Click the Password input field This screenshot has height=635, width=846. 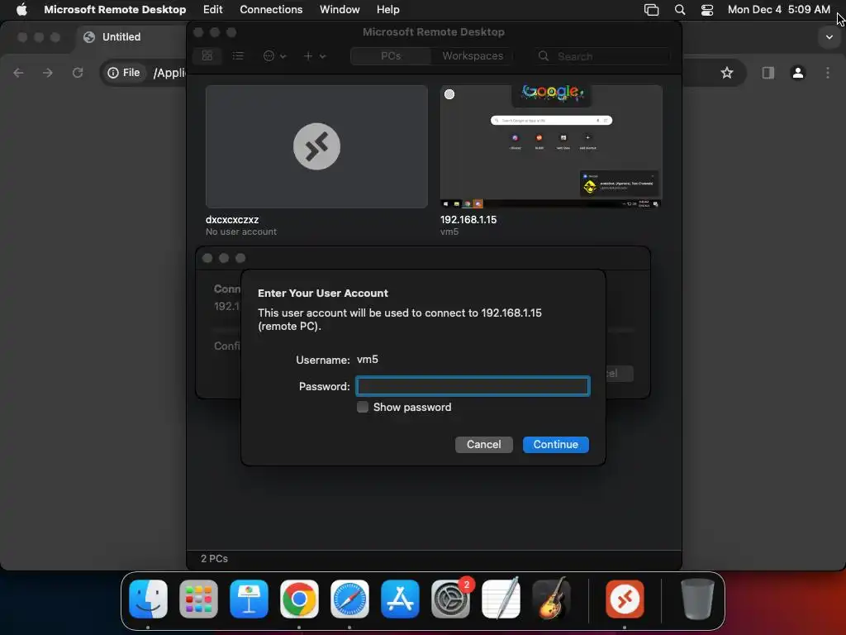point(473,386)
